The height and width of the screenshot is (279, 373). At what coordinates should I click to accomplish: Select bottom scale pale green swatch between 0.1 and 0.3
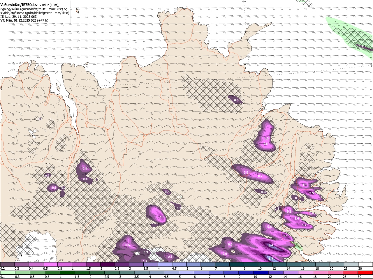tap(8, 273)
